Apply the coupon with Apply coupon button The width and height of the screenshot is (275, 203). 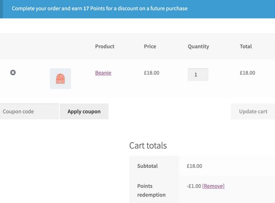click(x=84, y=111)
